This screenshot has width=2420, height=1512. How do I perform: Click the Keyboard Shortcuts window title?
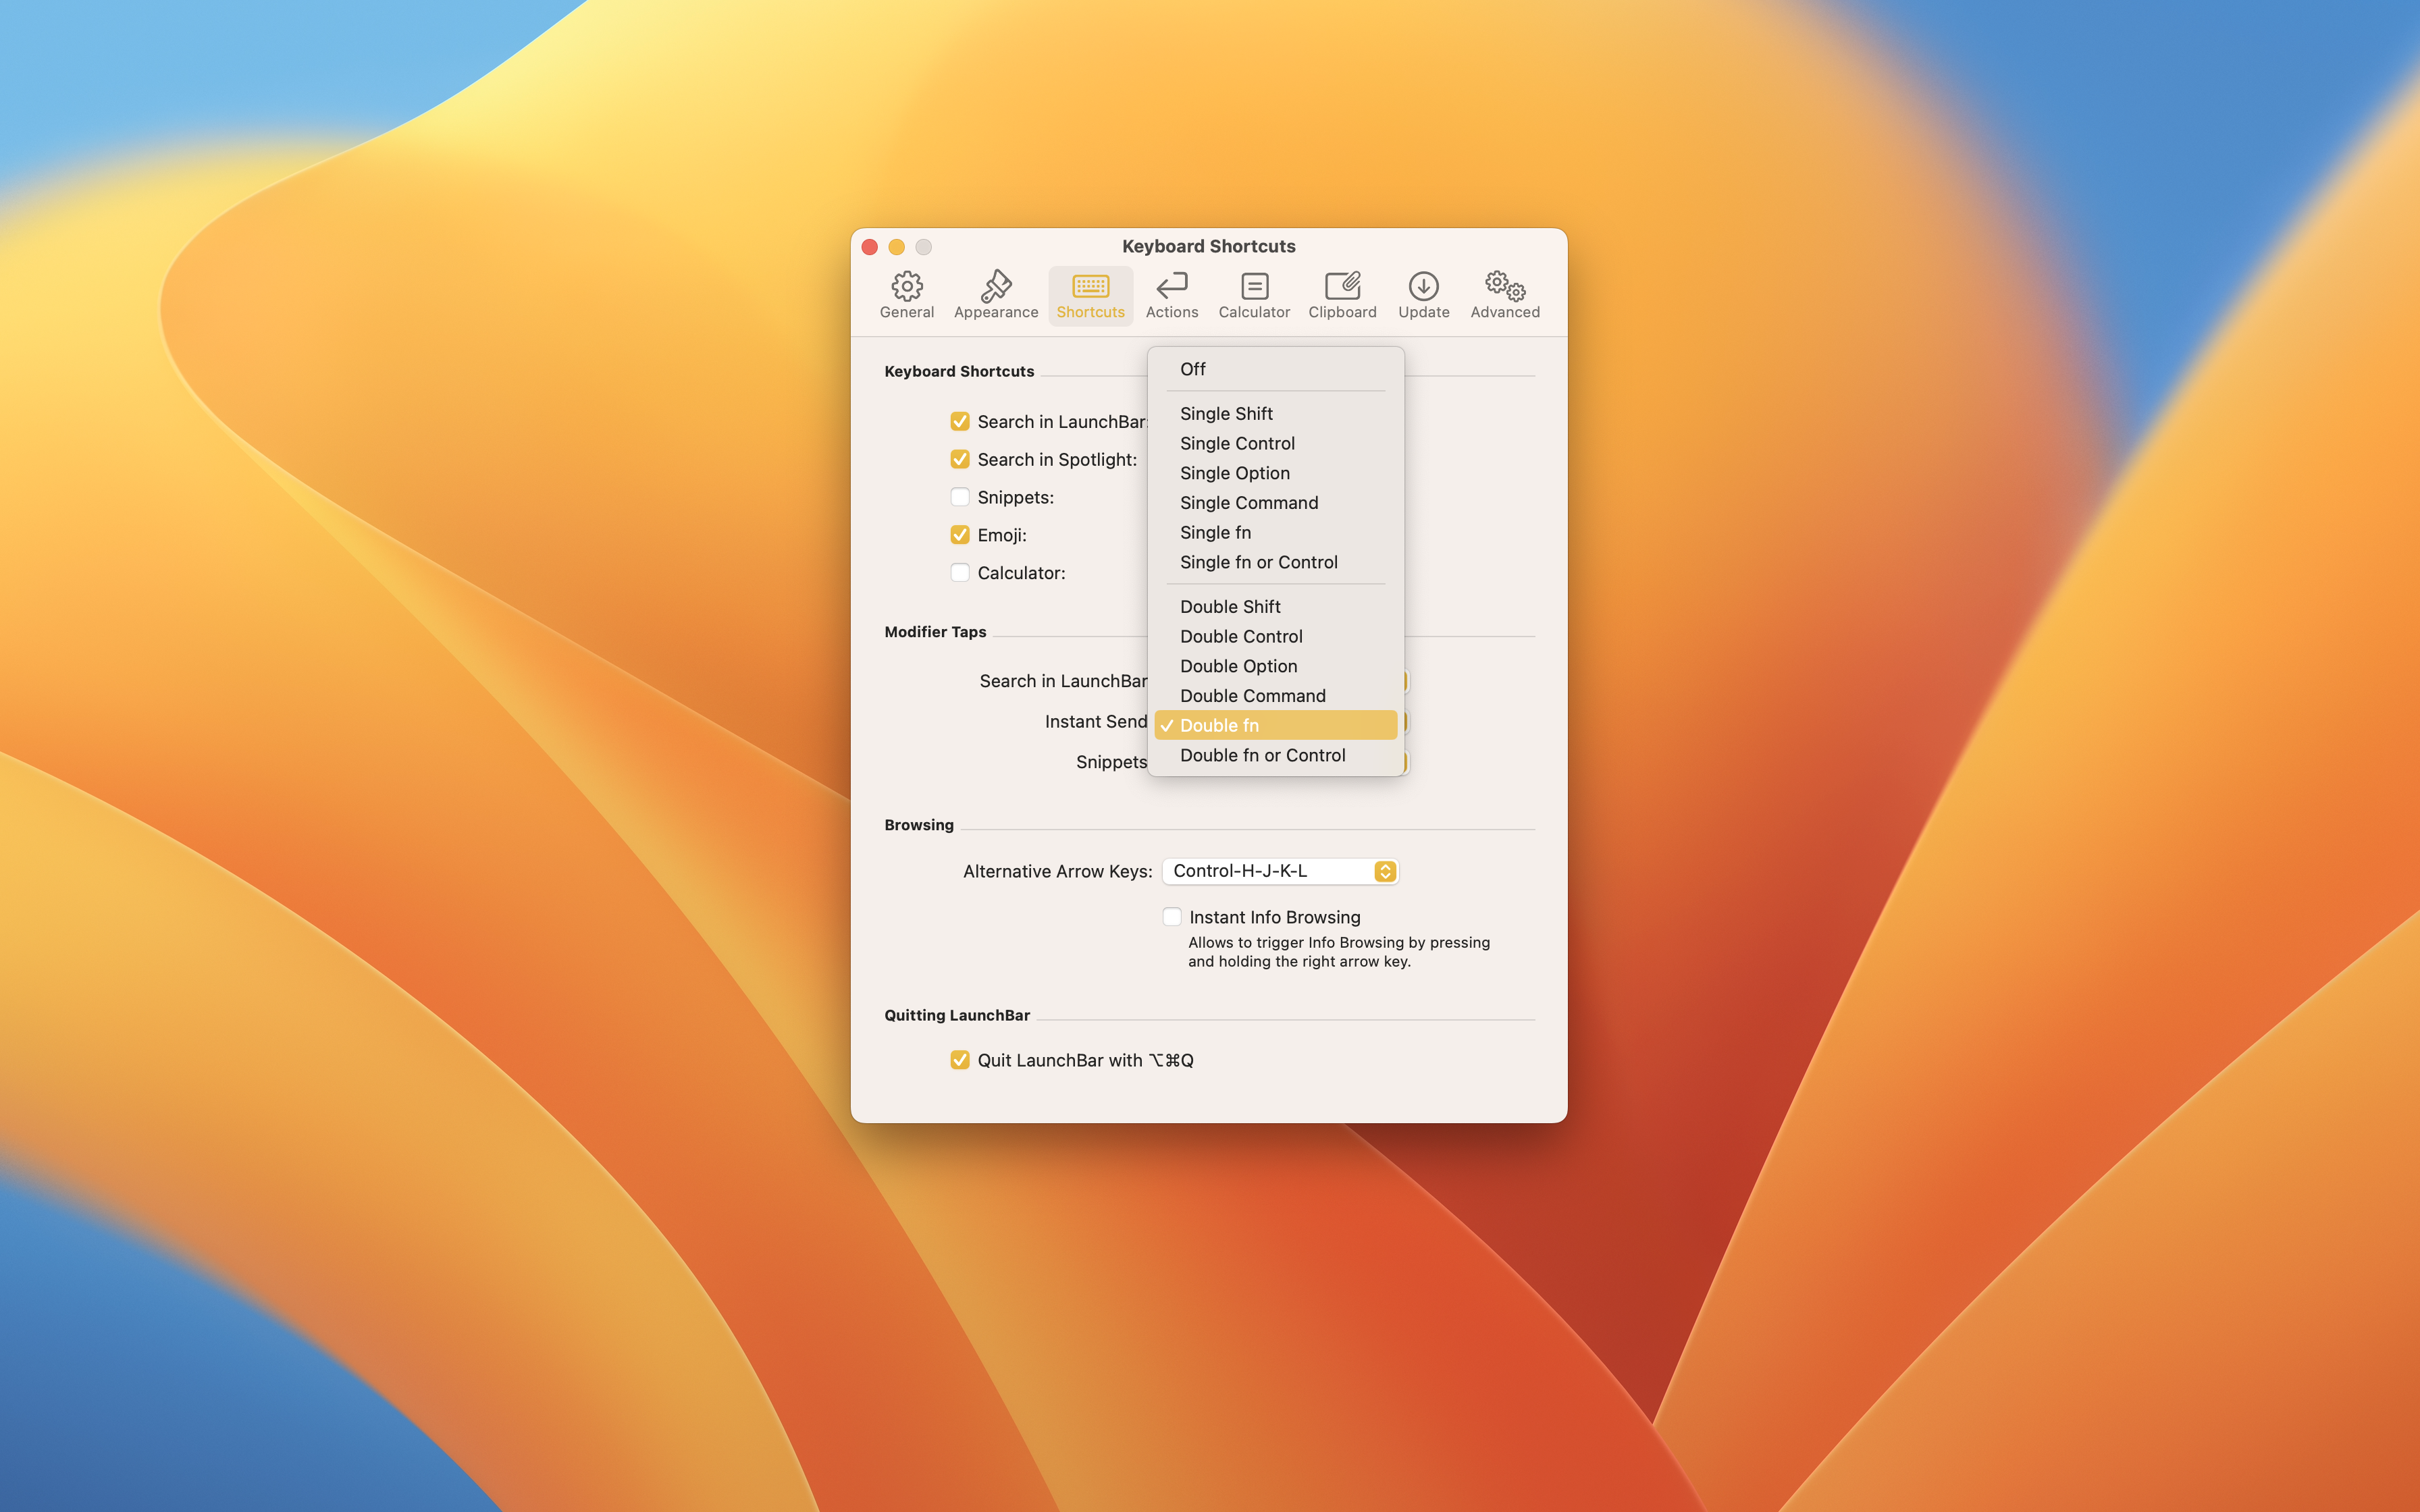click(1208, 246)
